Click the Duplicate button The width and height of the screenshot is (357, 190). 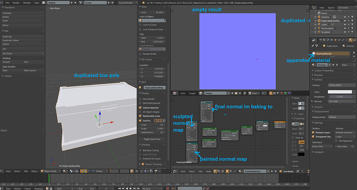click(23, 37)
